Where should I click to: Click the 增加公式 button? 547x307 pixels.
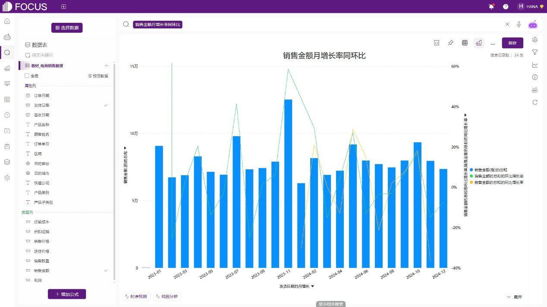tap(67, 294)
